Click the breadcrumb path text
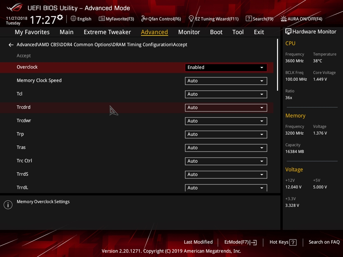Image resolution: width=343 pixels, height=257 pixels. (x=102, y=45)
